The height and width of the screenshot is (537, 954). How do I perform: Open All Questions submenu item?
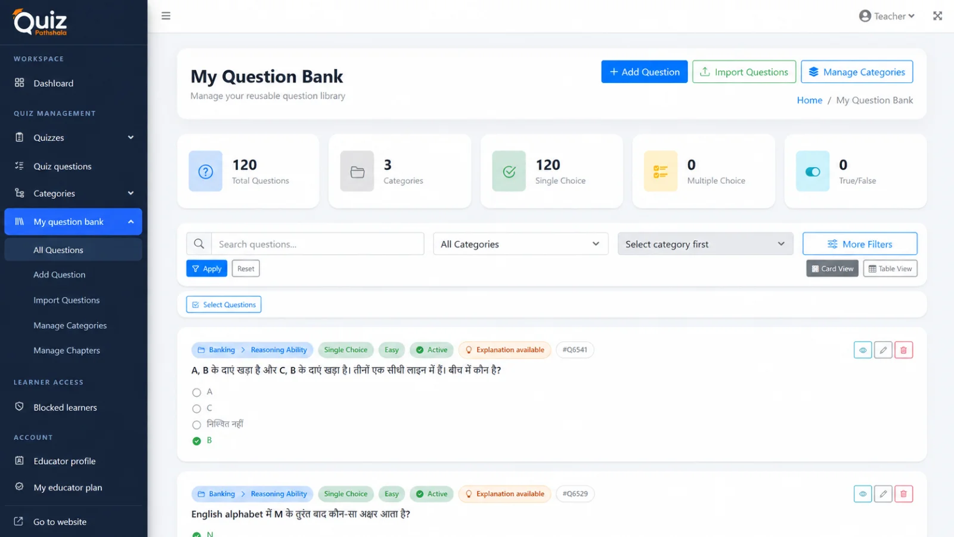coord(73,250)
